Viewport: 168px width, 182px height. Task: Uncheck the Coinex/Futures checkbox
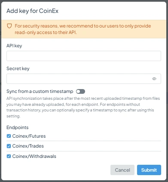(9, 136)
